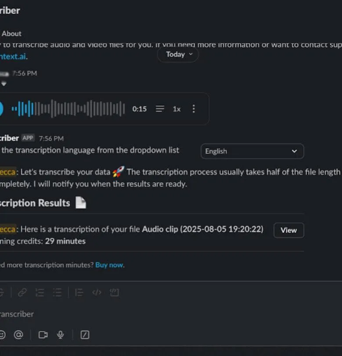Click the Transcription Results document icon
The image size is (342, 356).
tap(81, 203)
